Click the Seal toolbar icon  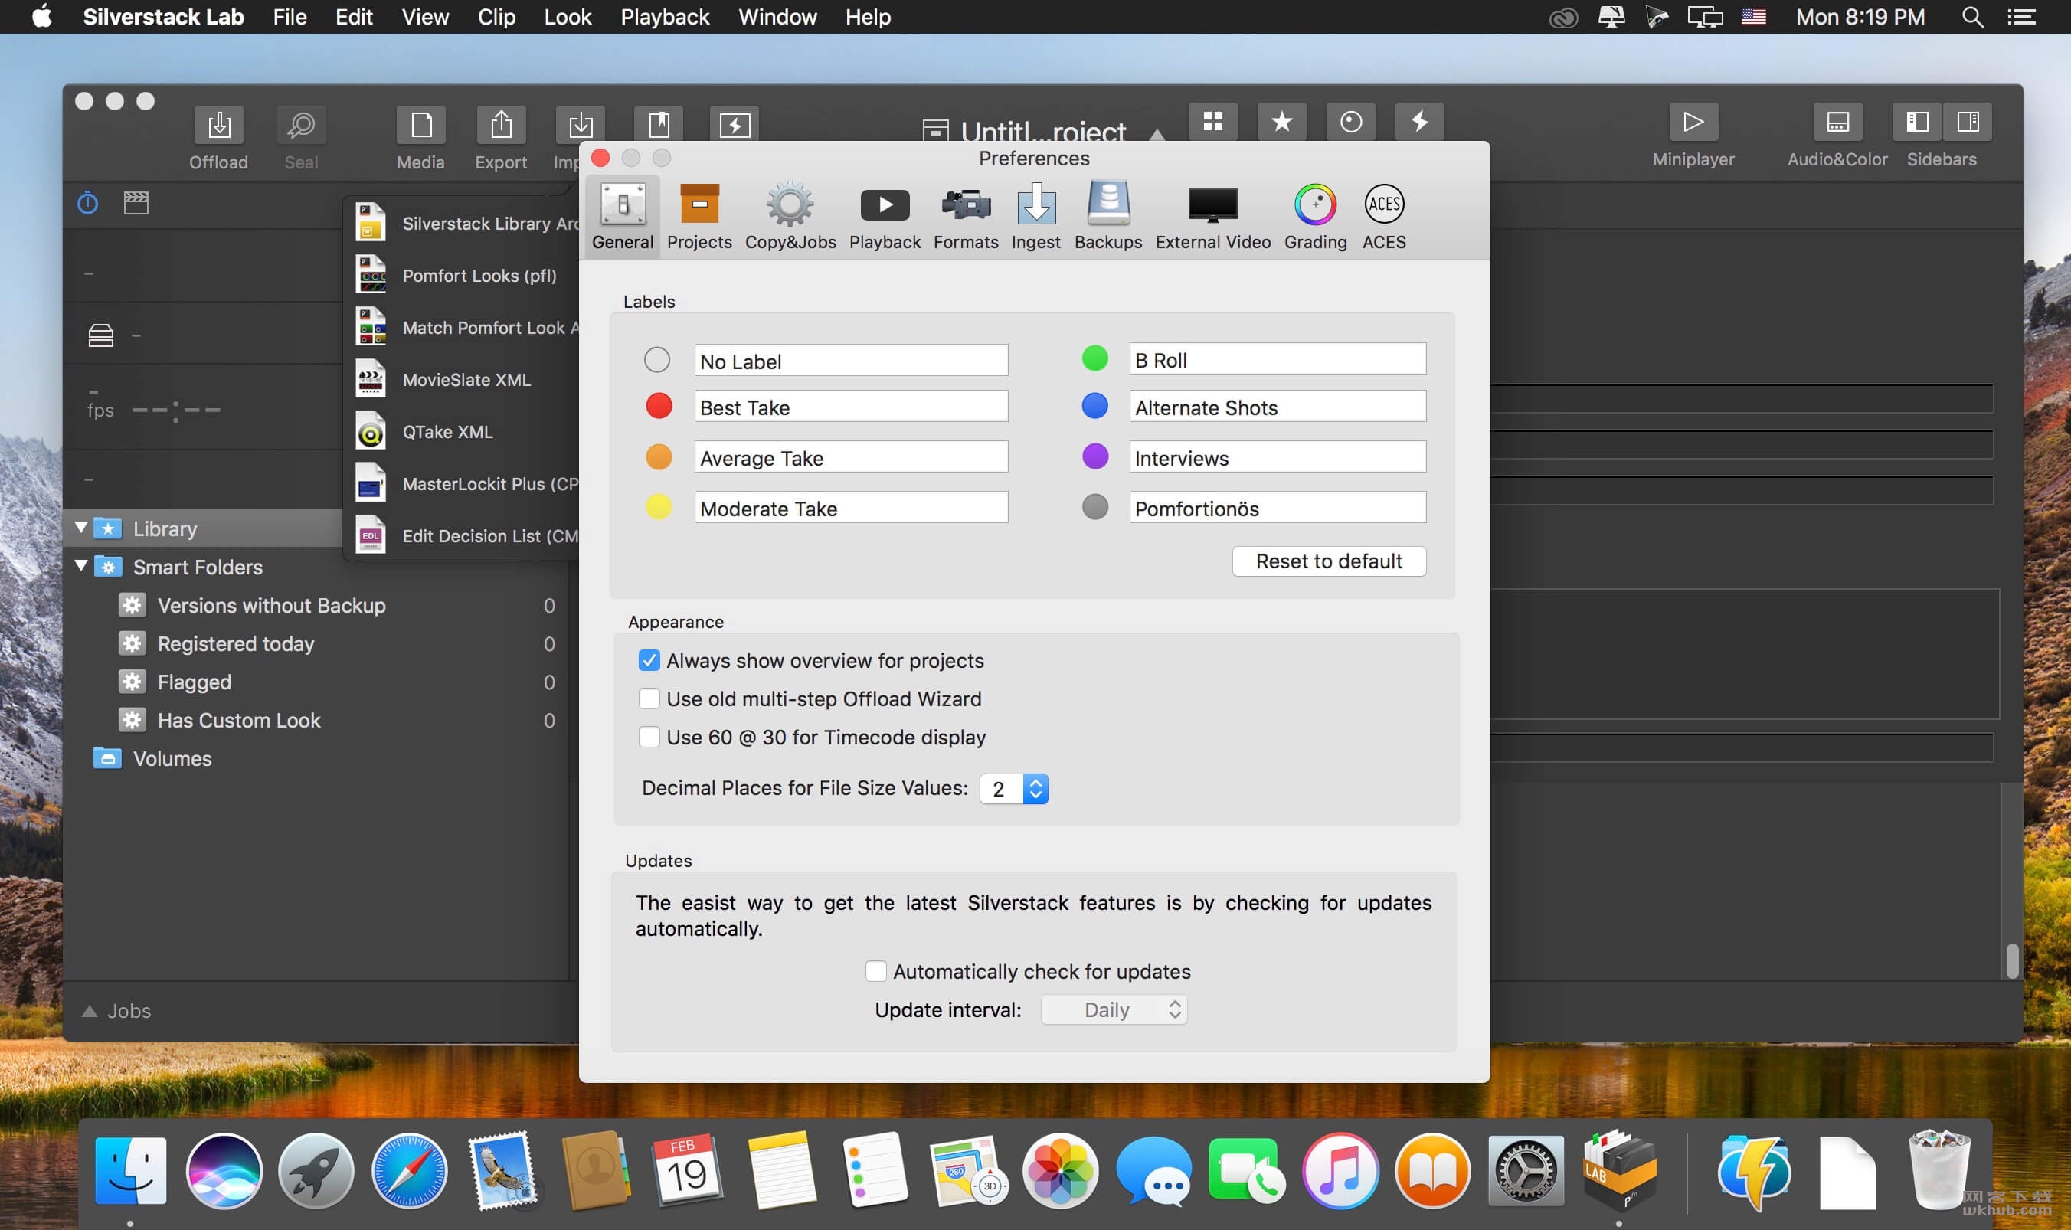point(301,125)
